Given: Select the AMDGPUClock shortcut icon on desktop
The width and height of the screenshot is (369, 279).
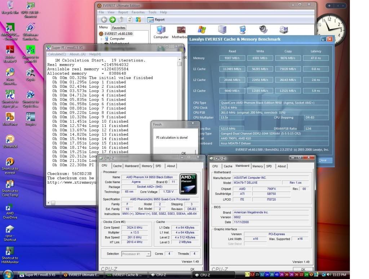Looking at the screenshot, I should pos(10,32).
